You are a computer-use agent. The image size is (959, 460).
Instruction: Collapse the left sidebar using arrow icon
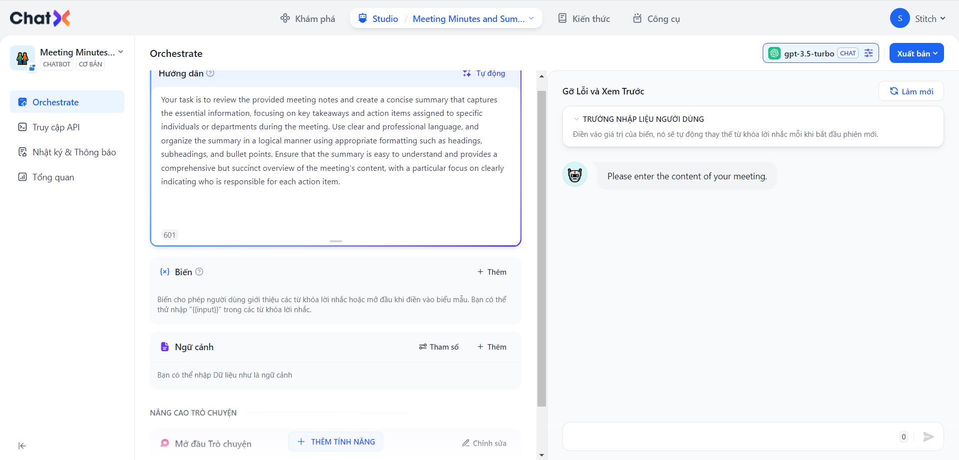(22, 446)
